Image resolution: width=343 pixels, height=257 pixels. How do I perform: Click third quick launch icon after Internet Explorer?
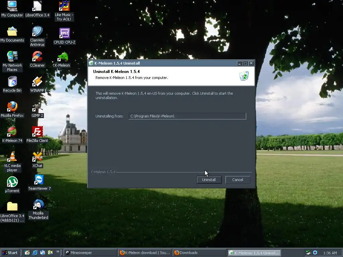pos(43,253)
